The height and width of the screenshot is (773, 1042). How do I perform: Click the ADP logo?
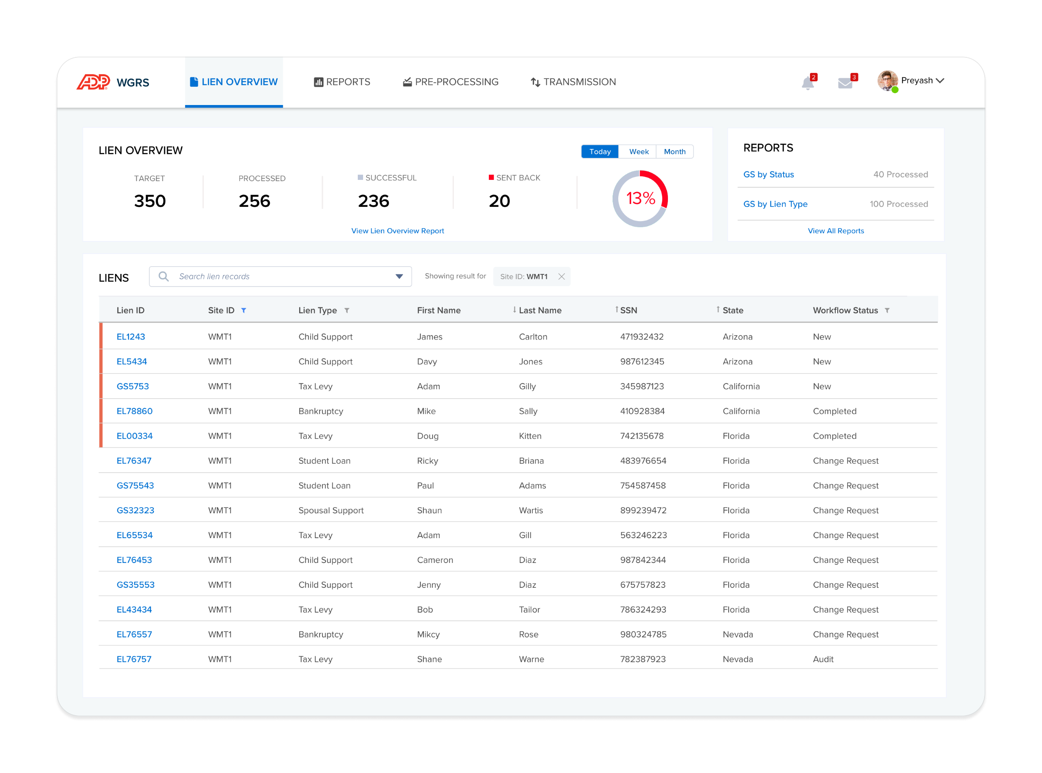tap(94, 82)
